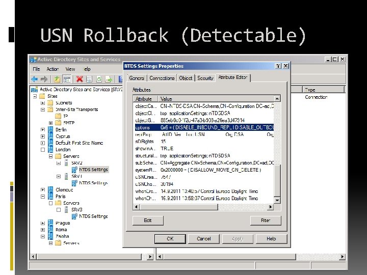367x275 pixels.
Task: Expand the SMTP node
Action: pos(51,123)
